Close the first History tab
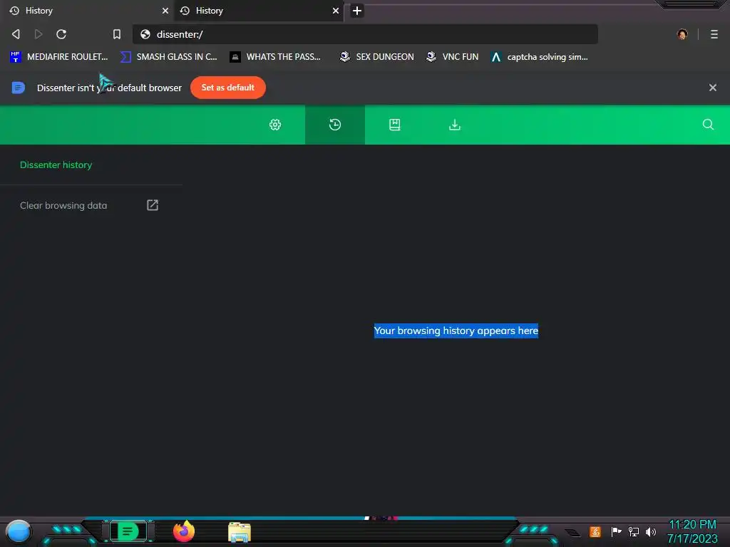730x547 pixels. [x=165, y=11]
